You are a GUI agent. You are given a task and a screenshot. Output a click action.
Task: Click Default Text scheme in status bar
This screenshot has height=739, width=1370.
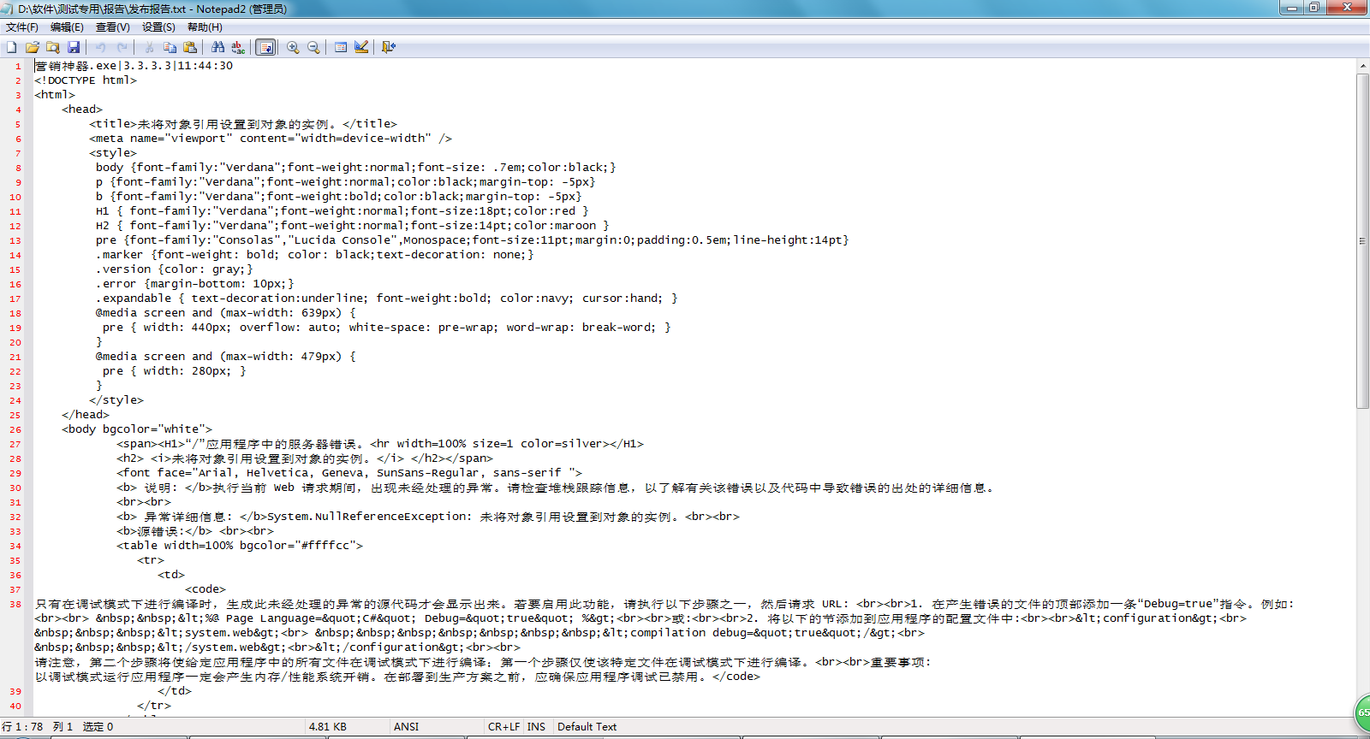587,726
